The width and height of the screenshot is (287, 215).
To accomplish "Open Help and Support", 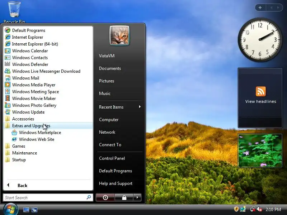I will pyautogui.click(x=116, y=183).
